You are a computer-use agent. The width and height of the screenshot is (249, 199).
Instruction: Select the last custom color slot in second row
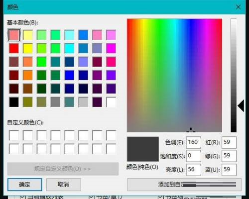click(x=111, y=149)
